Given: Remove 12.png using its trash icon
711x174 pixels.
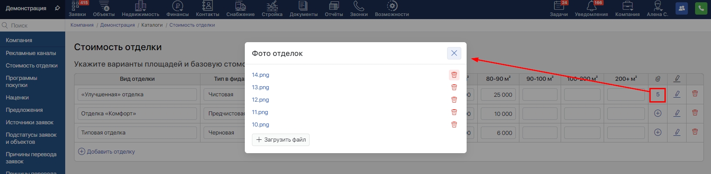Looking at the screenshot, I should (x=454, y=100).
